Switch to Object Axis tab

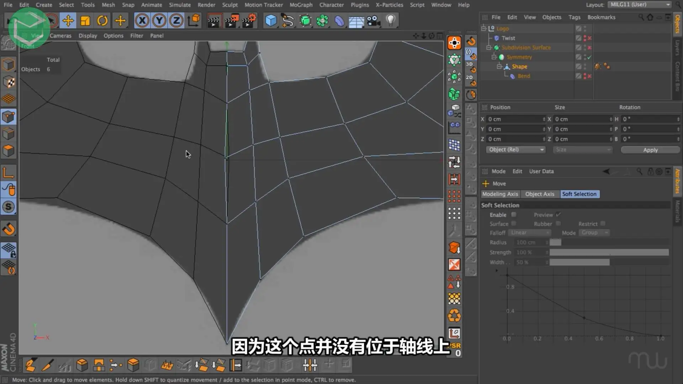click(x=540, y=194)
